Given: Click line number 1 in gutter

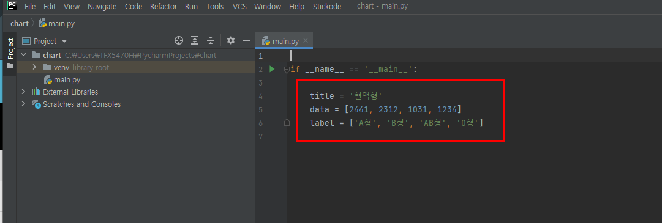Looking at the screenshot, I should [x=260, y=56].
